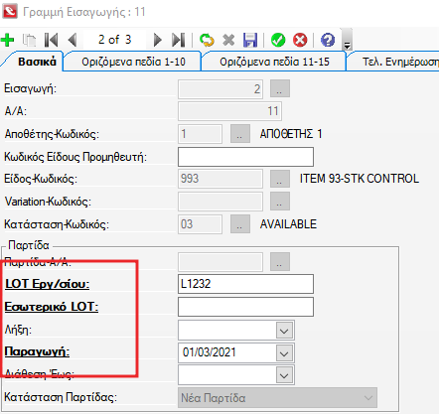
Task: Click the 'ITEM 93-STK CONTROL' description text
Action: 360,179
